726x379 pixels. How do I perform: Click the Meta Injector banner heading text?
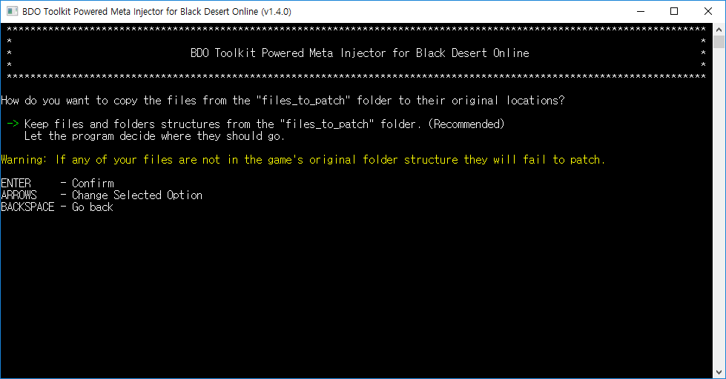[x=360, y=53]
